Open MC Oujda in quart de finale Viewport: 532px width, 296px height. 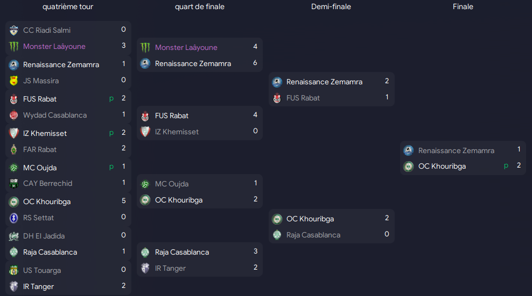coord(172,184)
